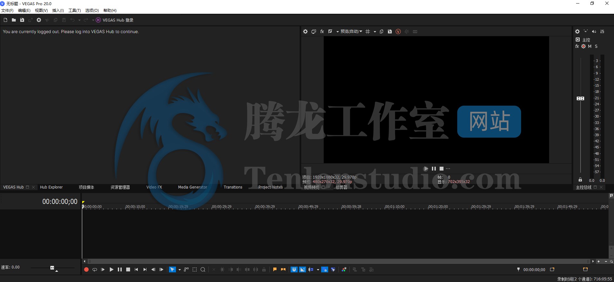614x282 pixels.
Task: Start timeline recording with red record button
Action: click(86, 269)
